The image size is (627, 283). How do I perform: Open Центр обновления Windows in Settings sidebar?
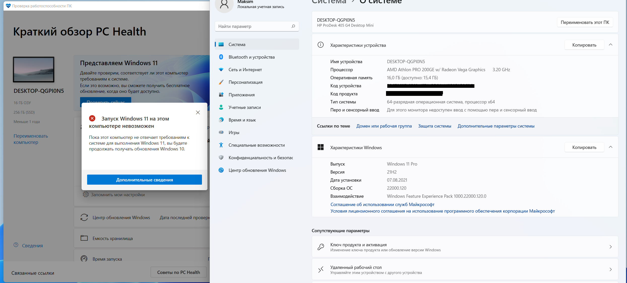257,170
